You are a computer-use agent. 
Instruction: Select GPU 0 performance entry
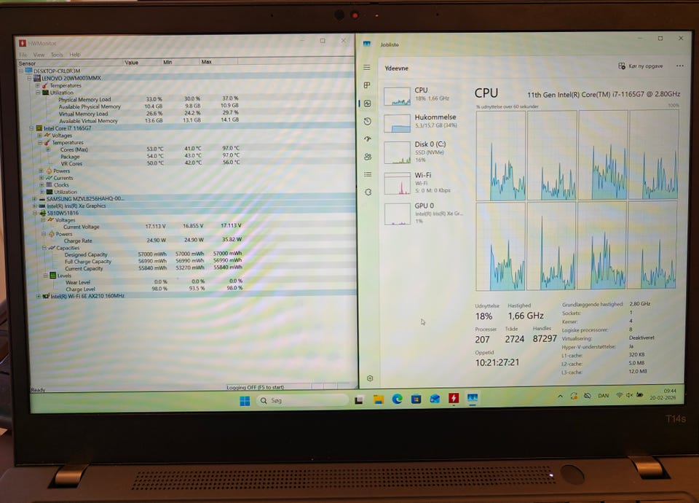click(x=422, y=214)
